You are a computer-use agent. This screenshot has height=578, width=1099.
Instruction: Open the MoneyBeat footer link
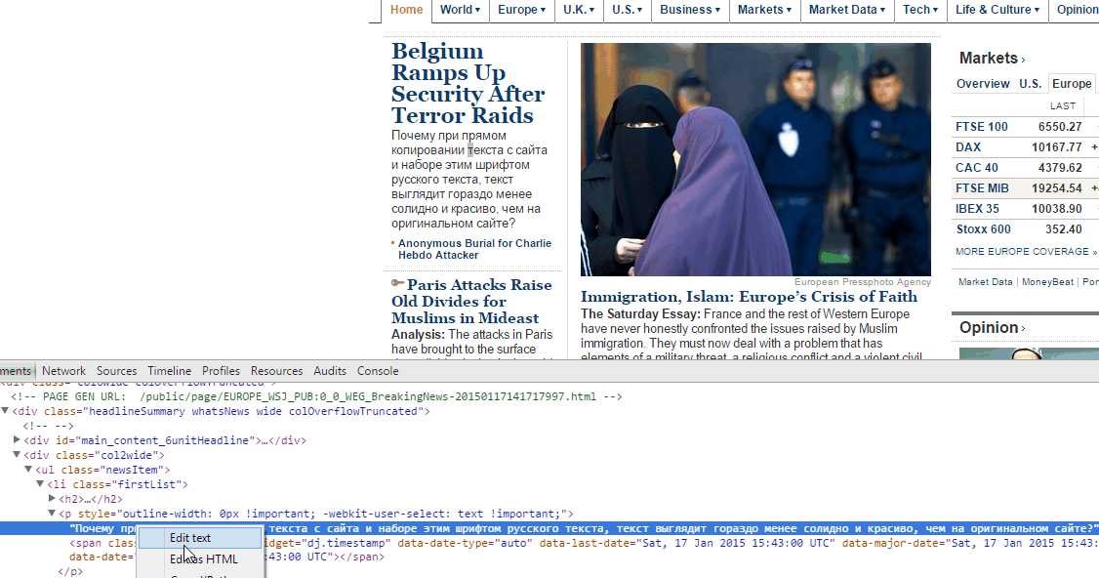coord(1047,282)
